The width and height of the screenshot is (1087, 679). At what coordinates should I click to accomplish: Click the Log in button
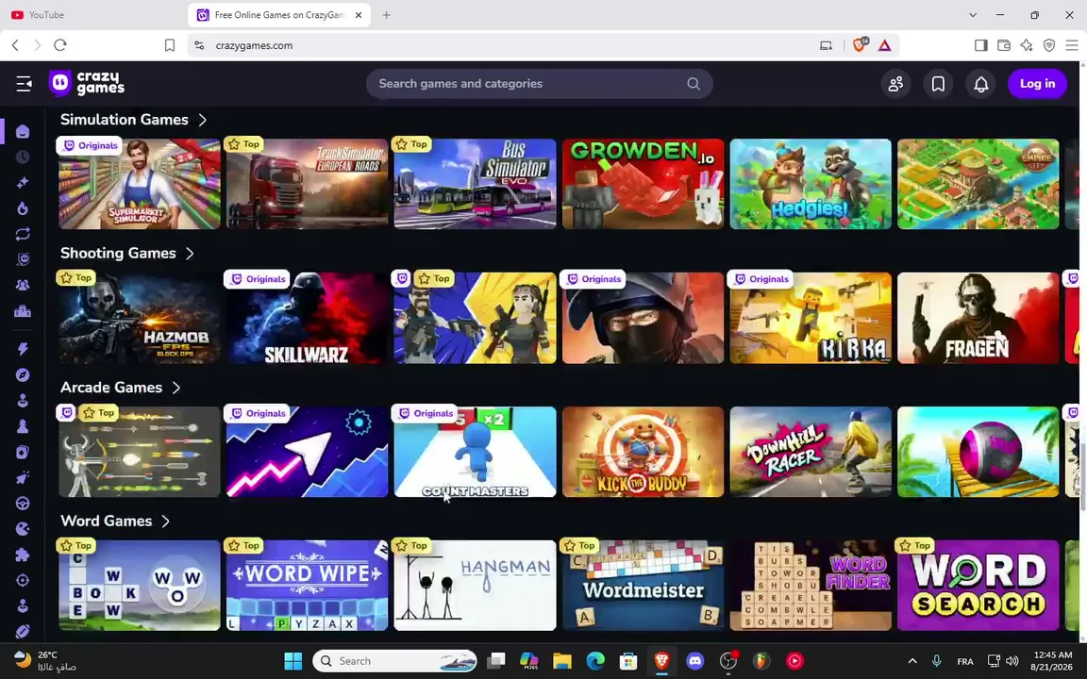click(x=1037, y=84)
